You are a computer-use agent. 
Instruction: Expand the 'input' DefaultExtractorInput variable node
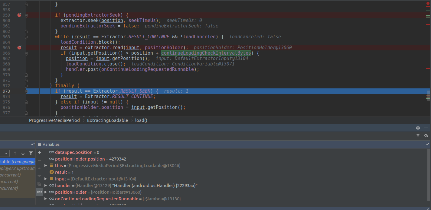coord(45,179)
